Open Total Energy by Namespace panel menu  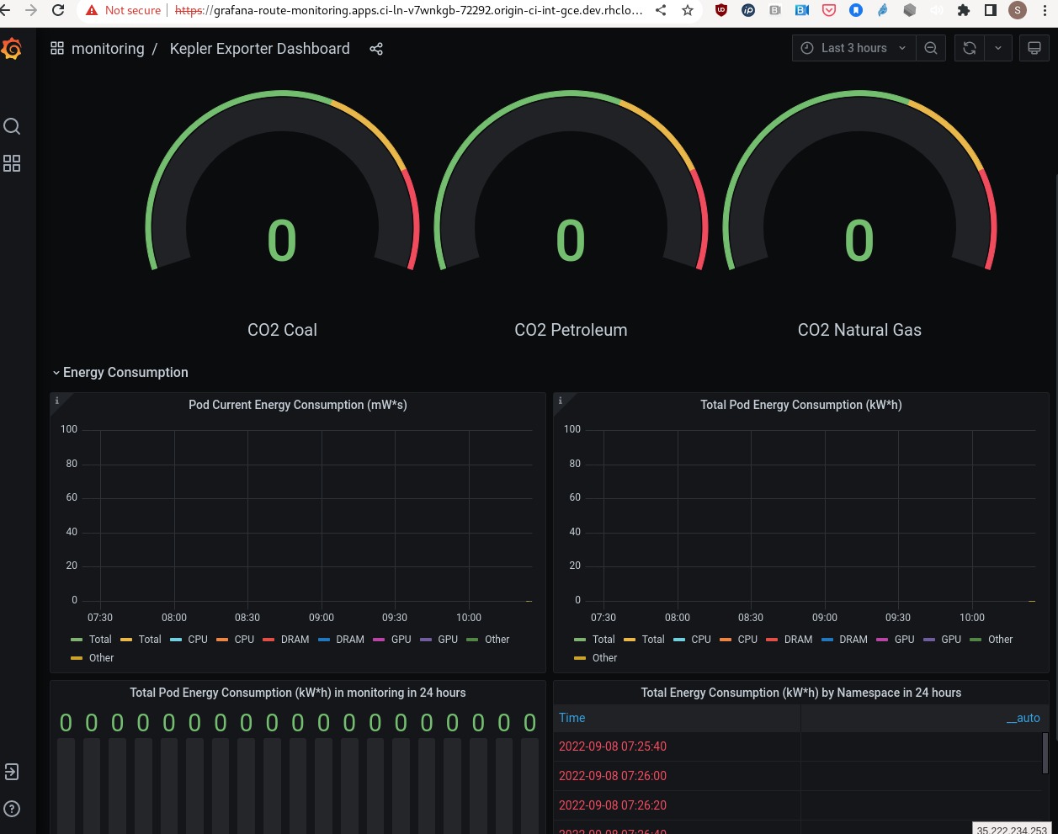point(801,693)
